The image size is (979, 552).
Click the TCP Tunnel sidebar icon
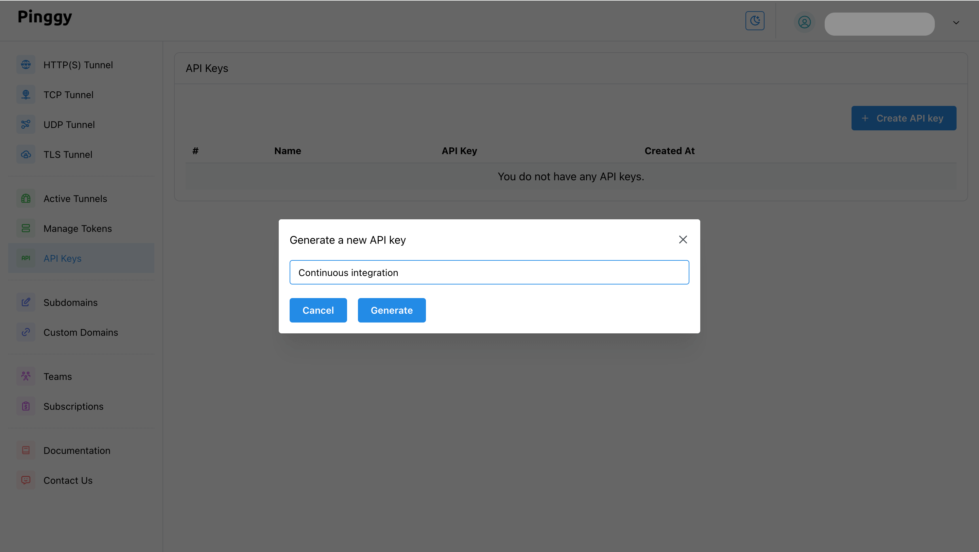(x=25, y=94)
